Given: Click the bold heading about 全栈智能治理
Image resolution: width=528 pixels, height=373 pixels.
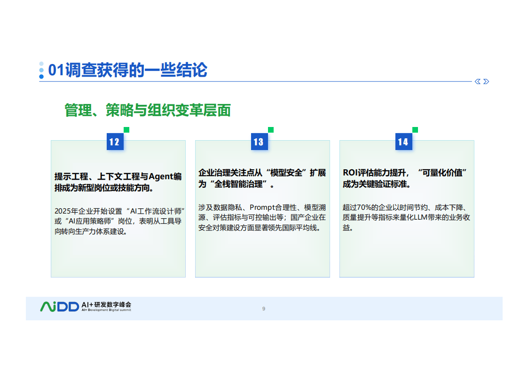Looking at the screenshot, I should click(x=262, y=178).
